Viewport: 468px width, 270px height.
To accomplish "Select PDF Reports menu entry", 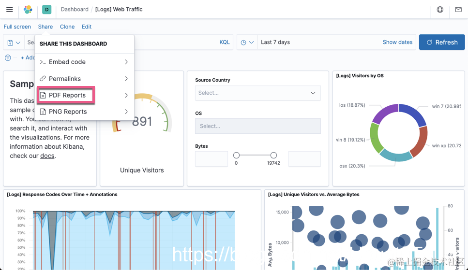I will click(84, 95).
